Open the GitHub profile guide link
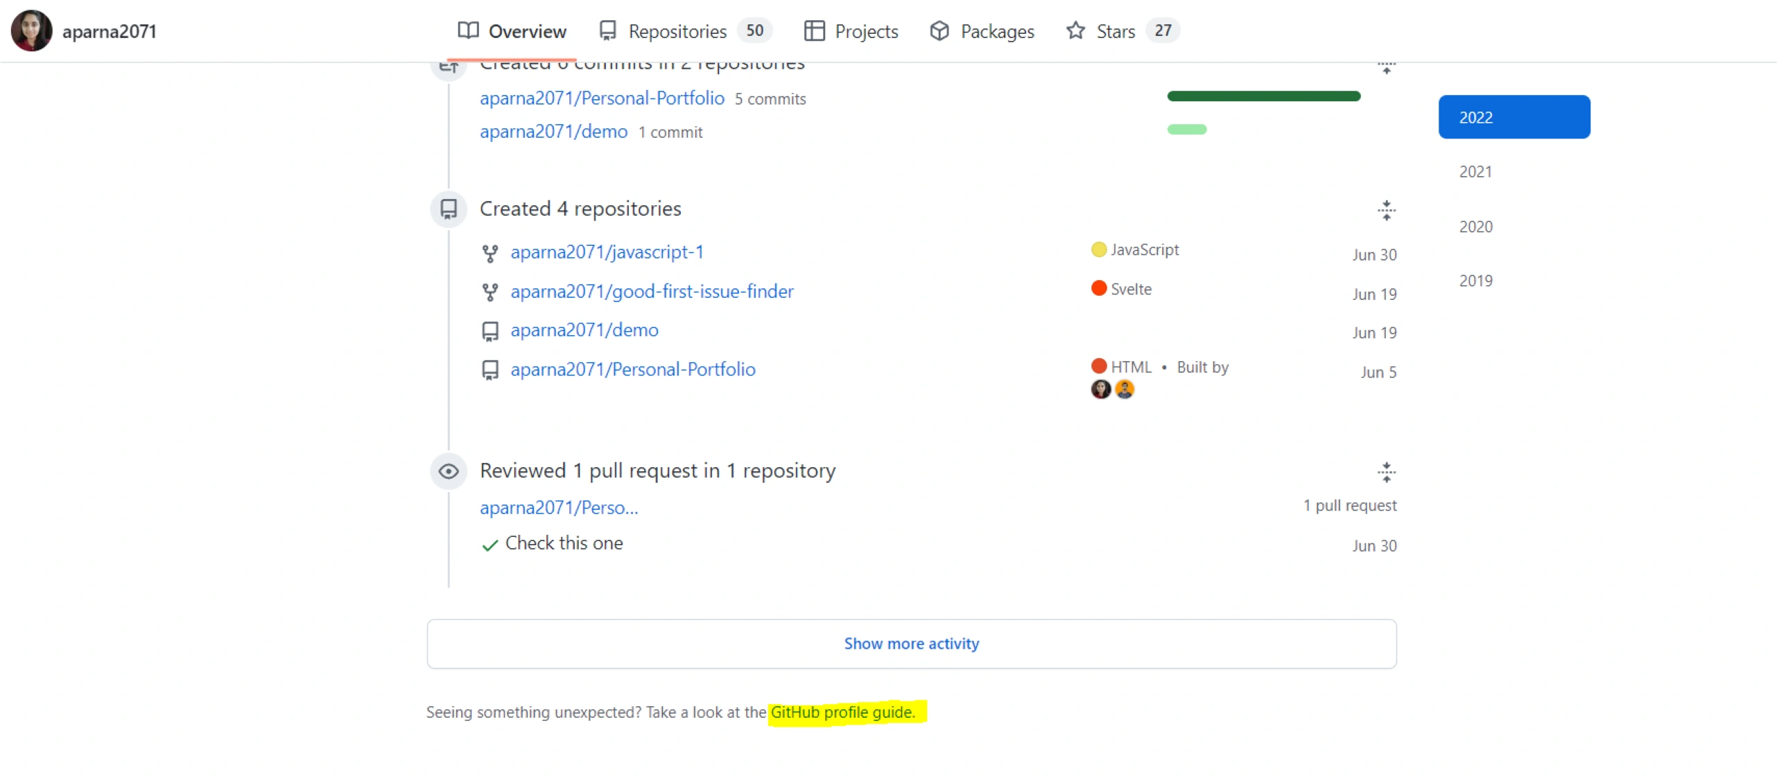 pyautogui.click(x=842, y=712)
